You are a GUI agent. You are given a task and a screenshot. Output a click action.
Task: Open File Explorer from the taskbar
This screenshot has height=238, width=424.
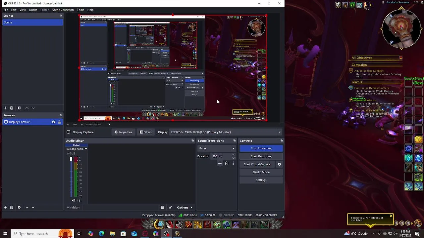(112, 234)
